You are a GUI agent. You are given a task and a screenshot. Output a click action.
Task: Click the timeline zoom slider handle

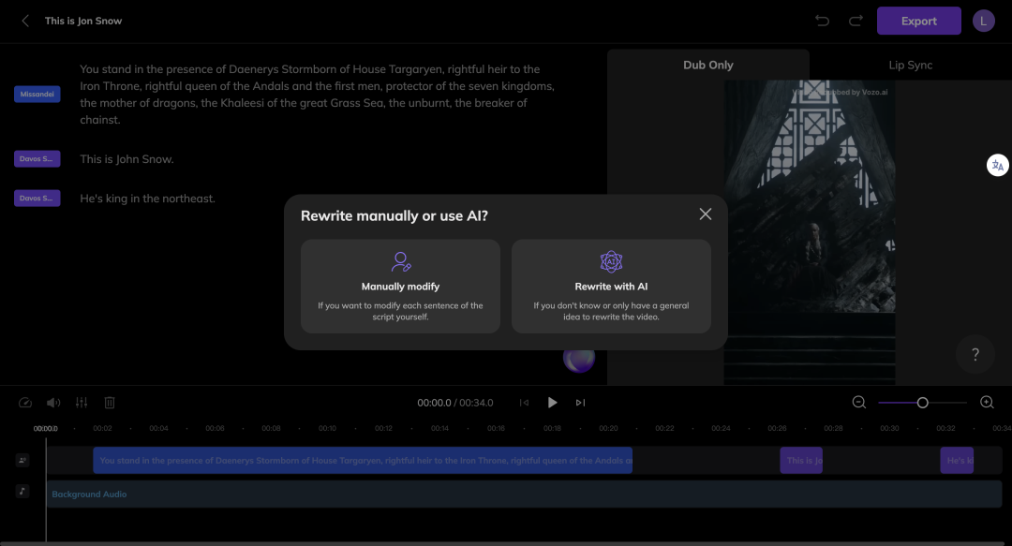pos(922,403)
